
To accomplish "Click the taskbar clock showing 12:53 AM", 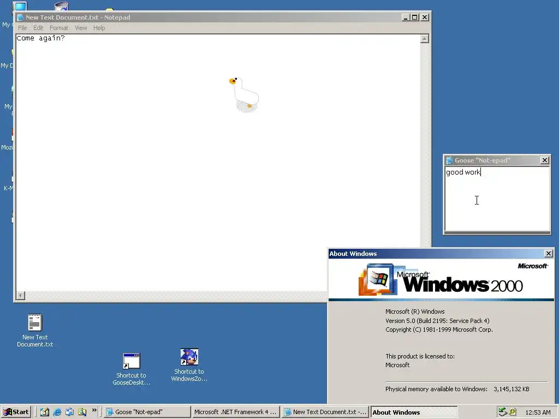I will [538, 412].
